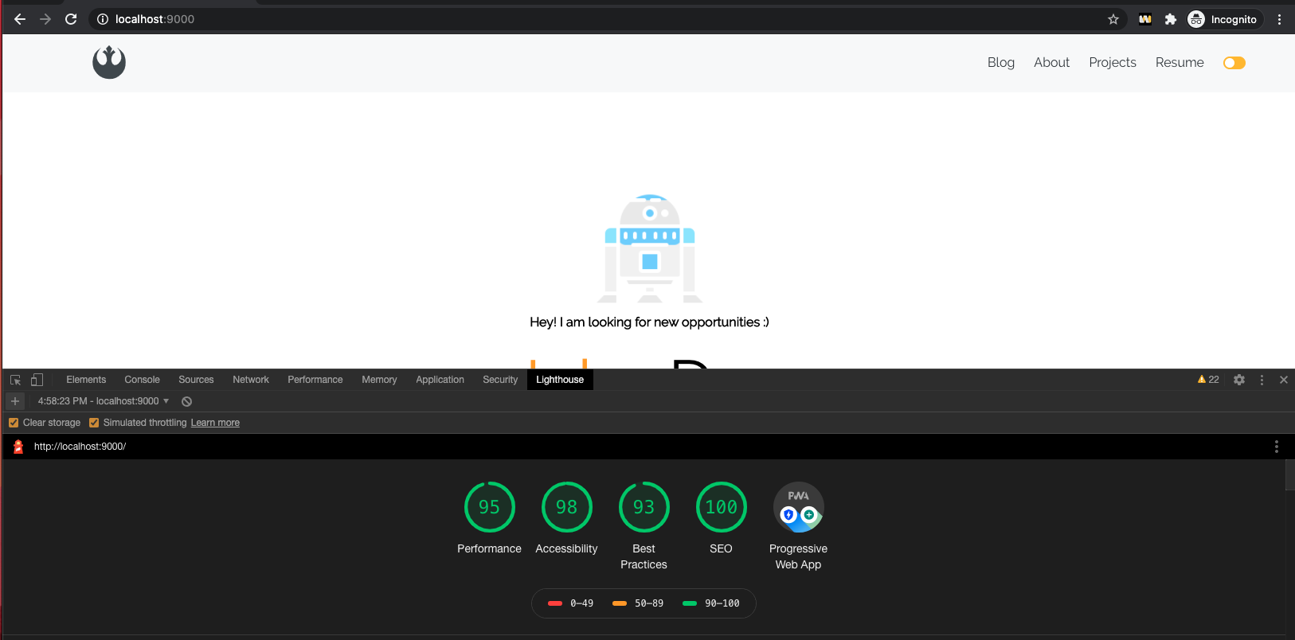Click the Progressive Web App badge
Image resolution: width=1295 pixels, height=640 pixels.
(x=798, y=507)
